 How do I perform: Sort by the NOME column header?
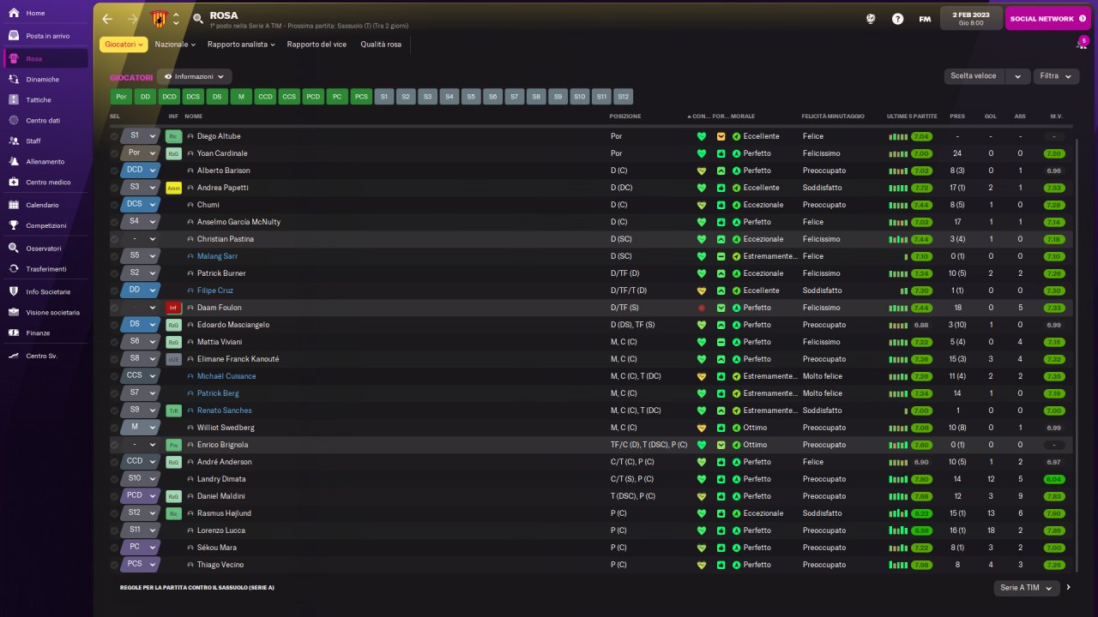[x=194, y=117]
